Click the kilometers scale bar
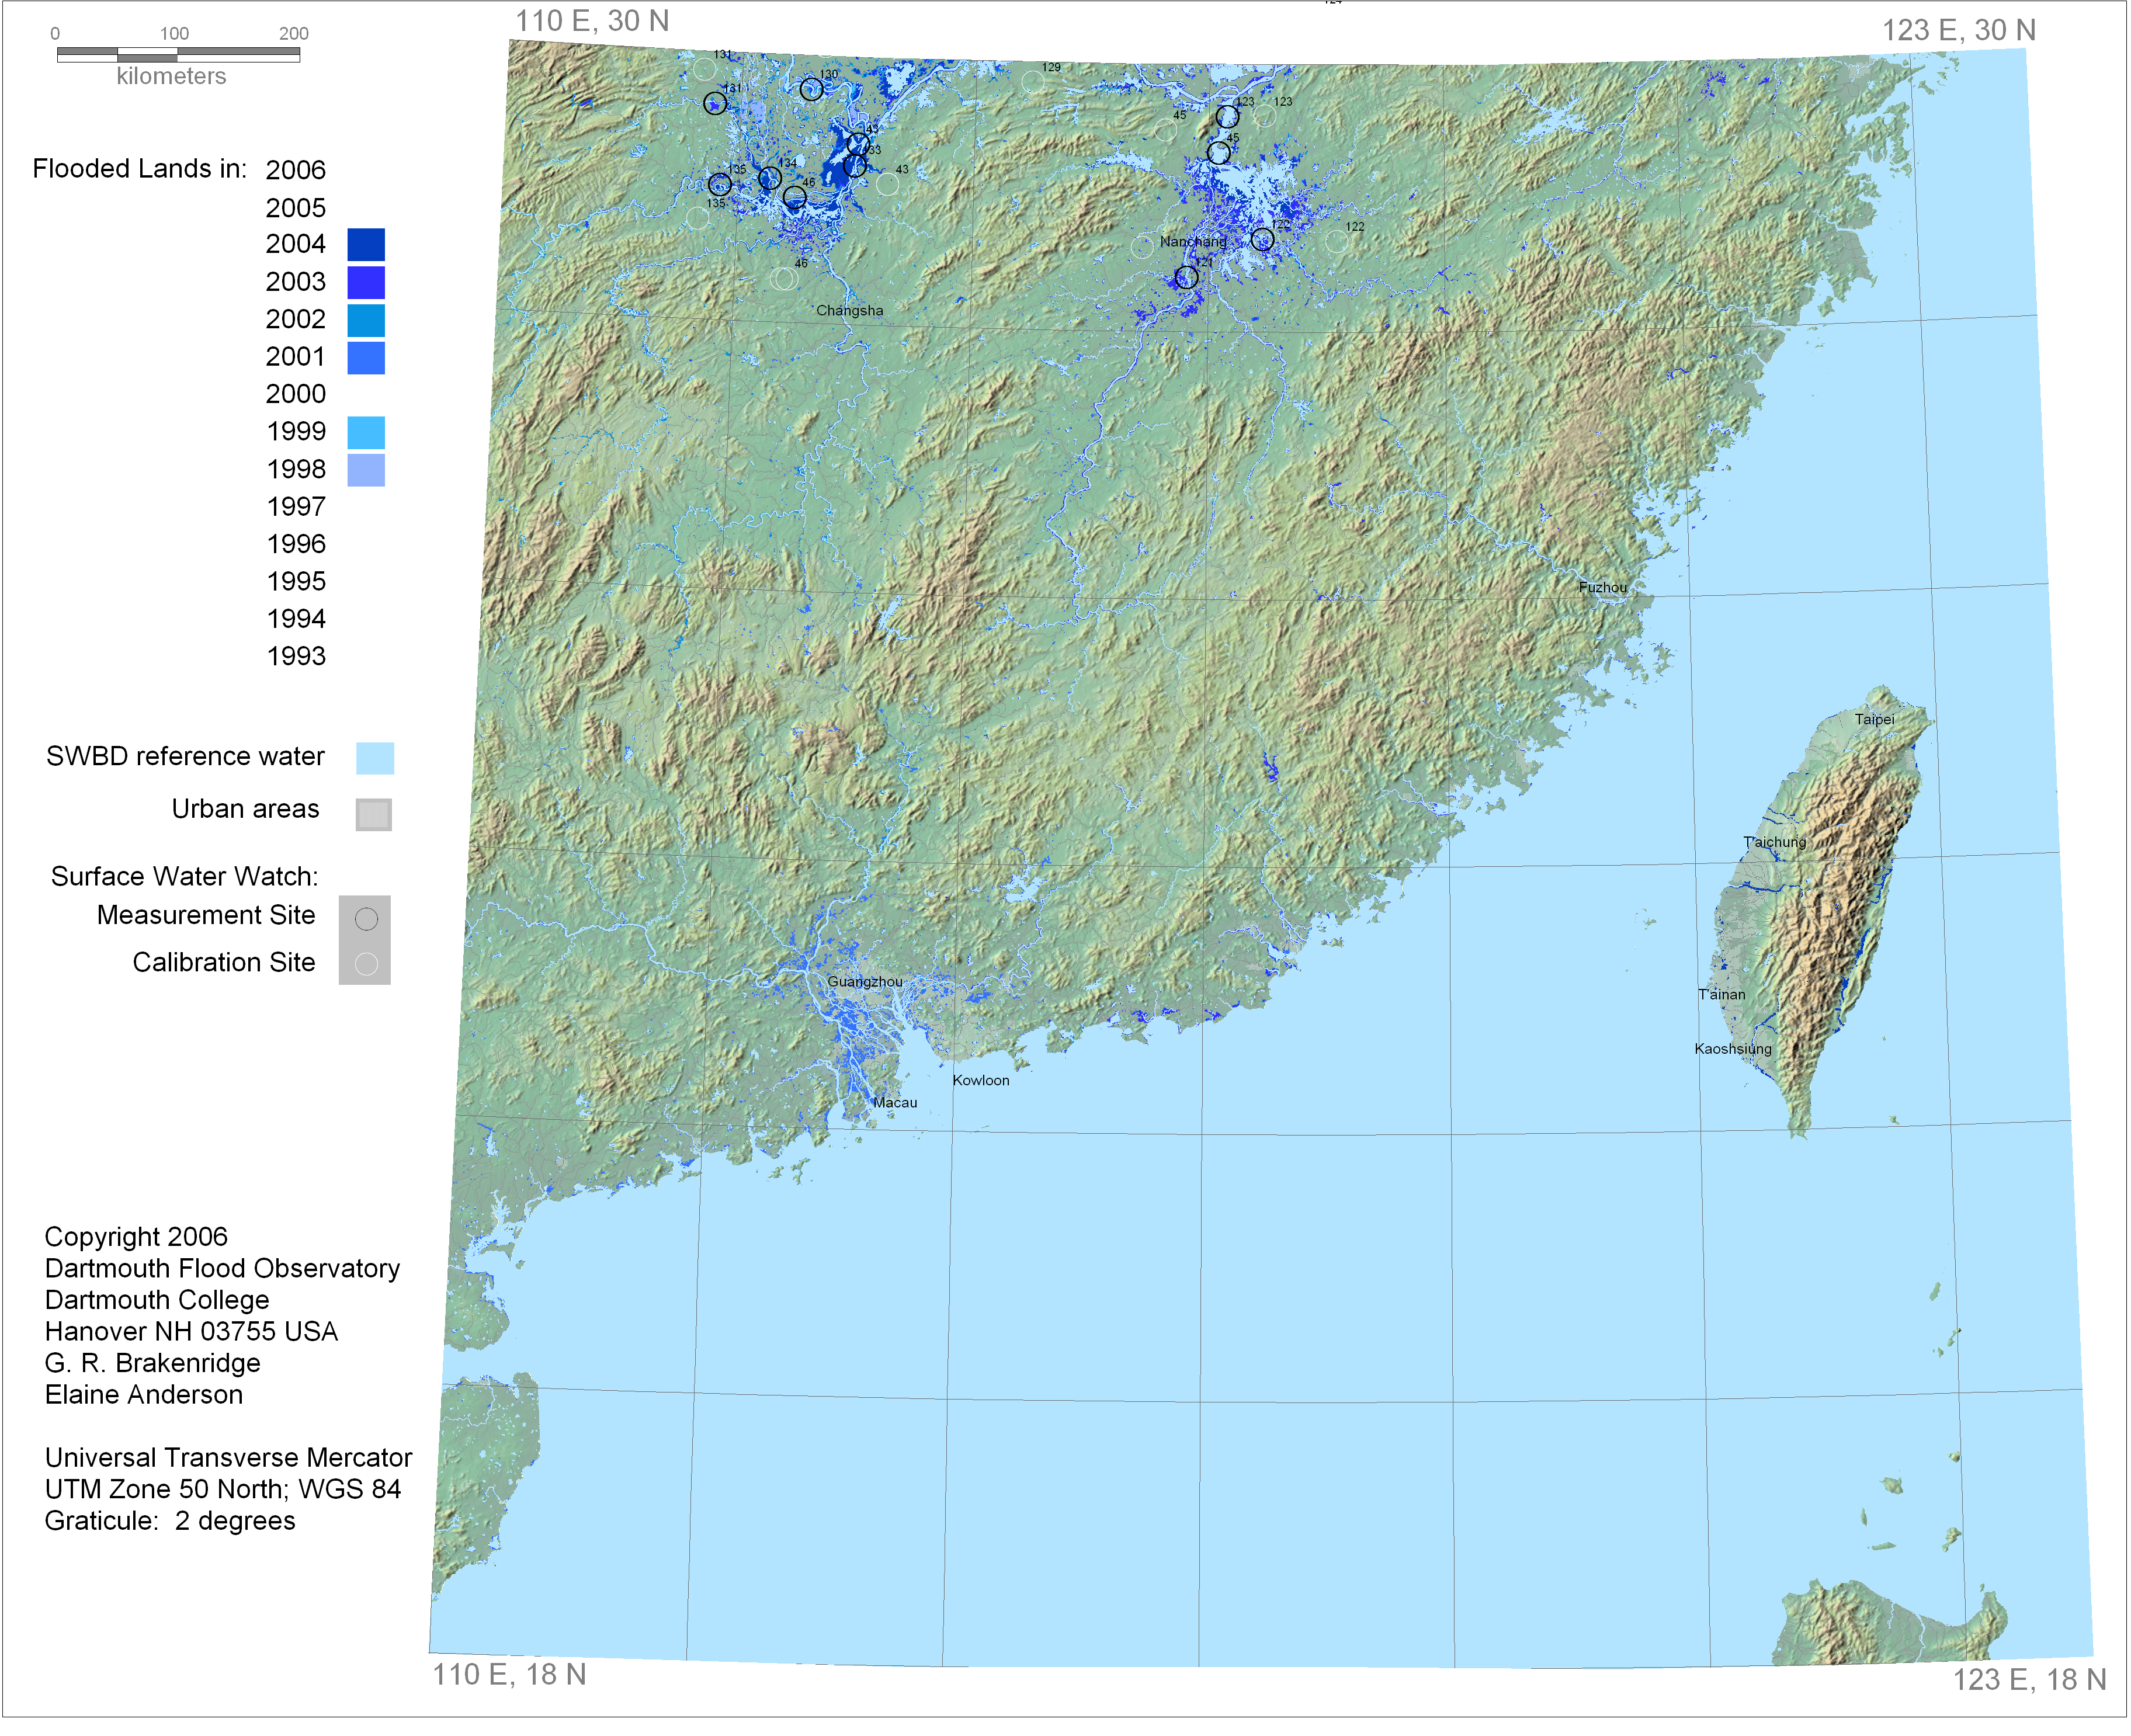 tap(178, 54)
